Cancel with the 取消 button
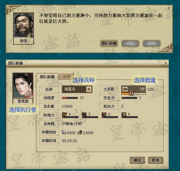 (156, 160)
